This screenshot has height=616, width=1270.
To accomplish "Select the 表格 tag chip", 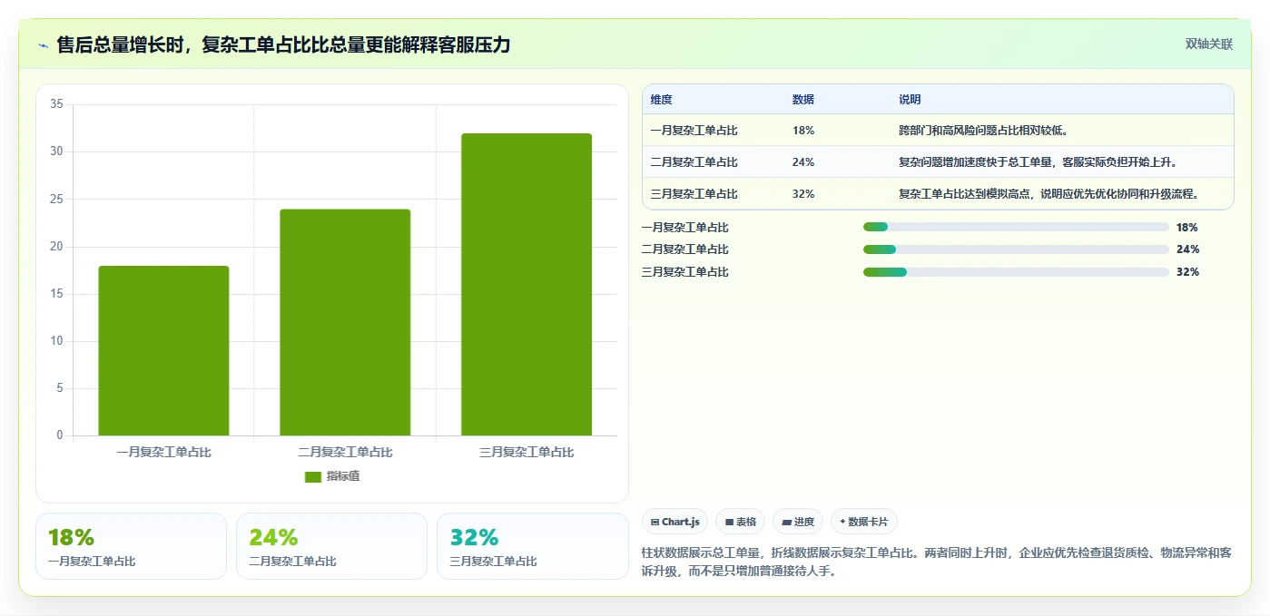I will pos(740,522).
